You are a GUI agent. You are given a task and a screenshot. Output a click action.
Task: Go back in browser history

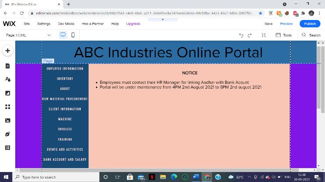click(x=5, y=13)
